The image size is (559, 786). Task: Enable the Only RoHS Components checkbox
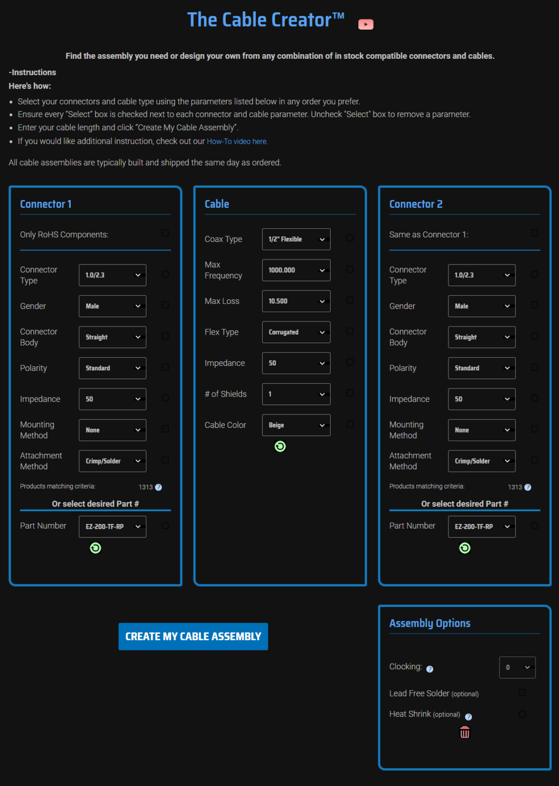coord(165,233)
